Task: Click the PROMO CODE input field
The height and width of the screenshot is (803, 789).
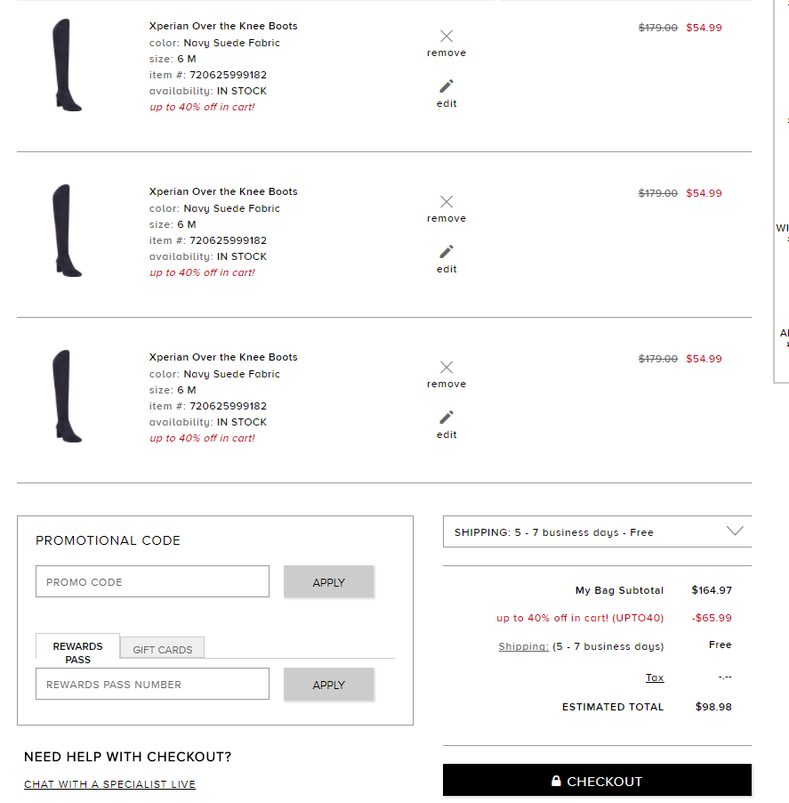Action: click(x=151, y=580)
